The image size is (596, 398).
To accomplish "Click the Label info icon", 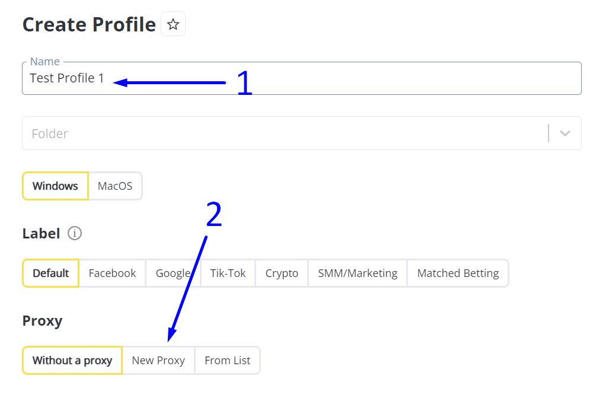I will tap(75, 233).
